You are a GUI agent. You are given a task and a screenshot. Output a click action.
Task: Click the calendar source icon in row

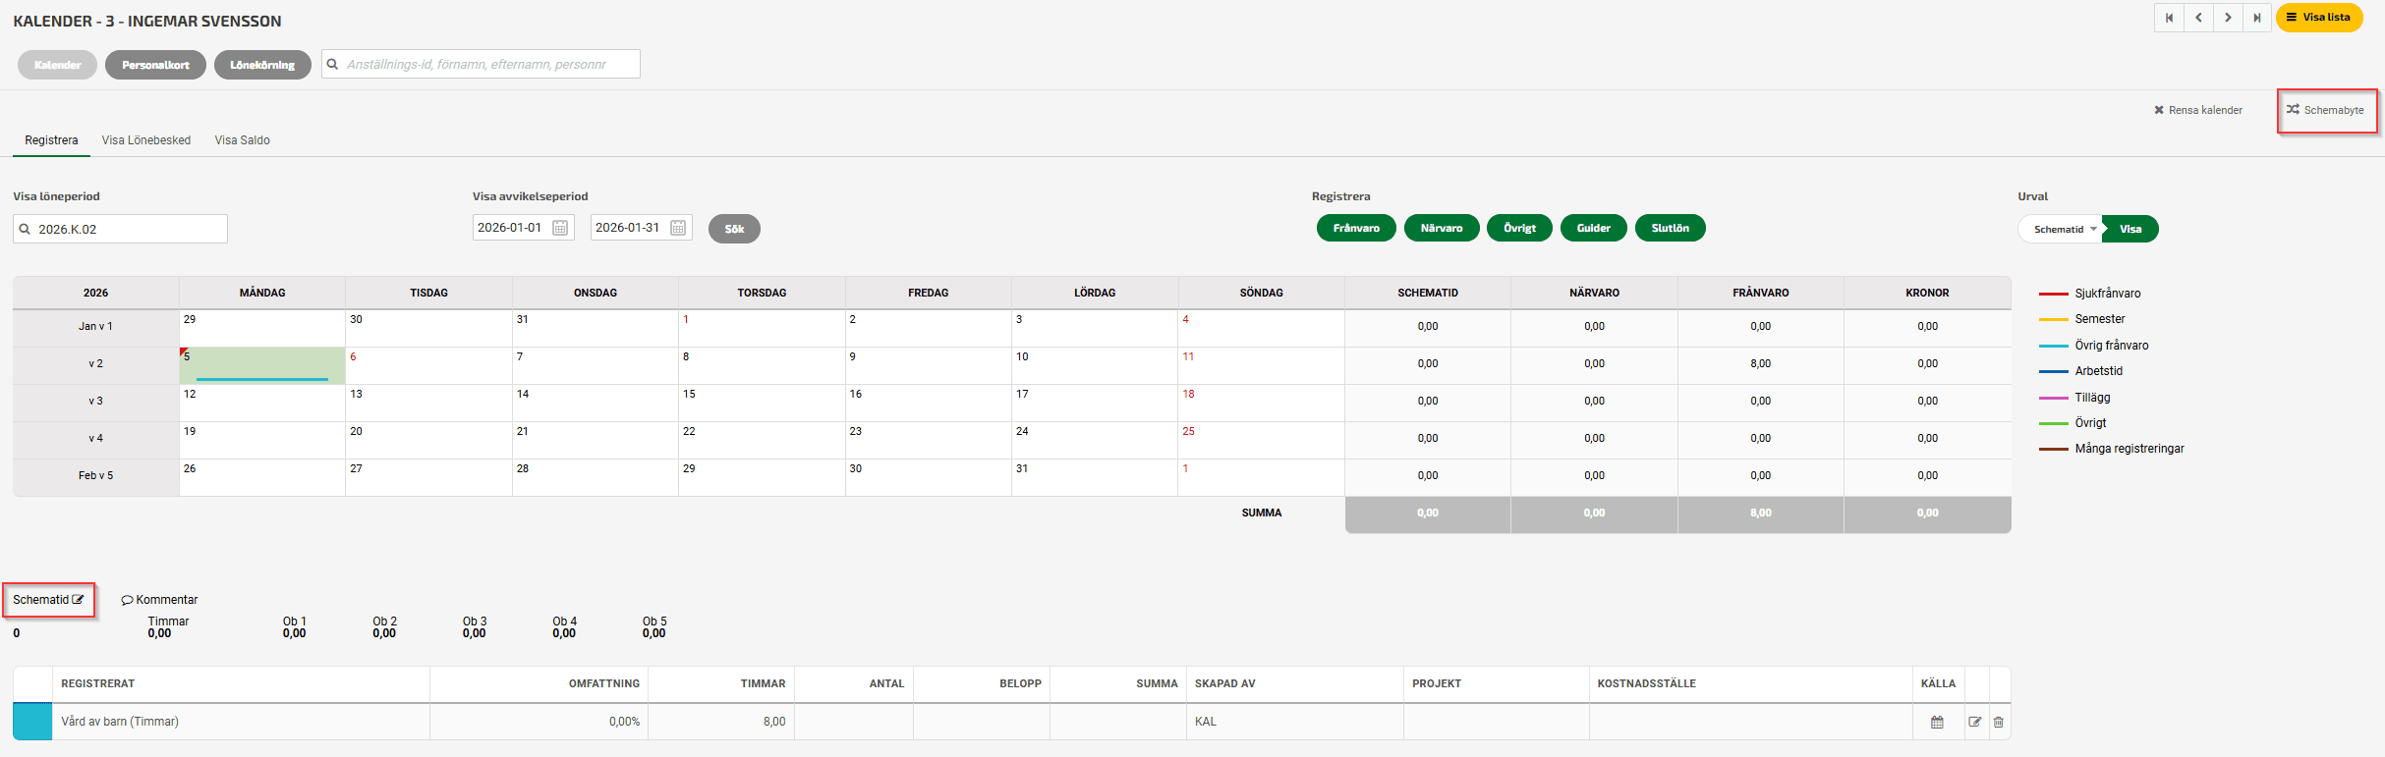tap(1937, 722)
